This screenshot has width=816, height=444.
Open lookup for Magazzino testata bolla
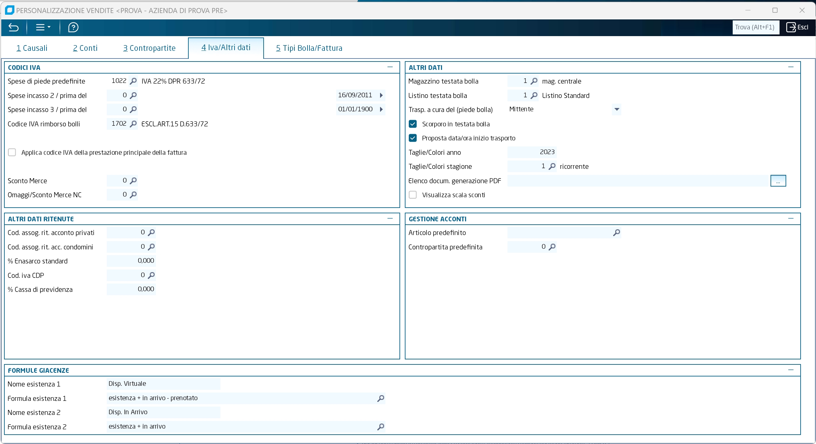coord(534,81)
